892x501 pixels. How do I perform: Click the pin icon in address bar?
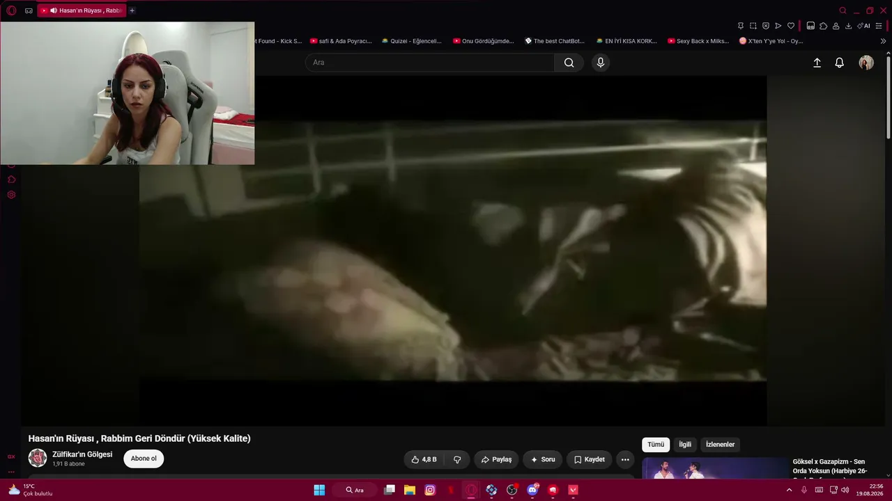[x=741, y=26]
